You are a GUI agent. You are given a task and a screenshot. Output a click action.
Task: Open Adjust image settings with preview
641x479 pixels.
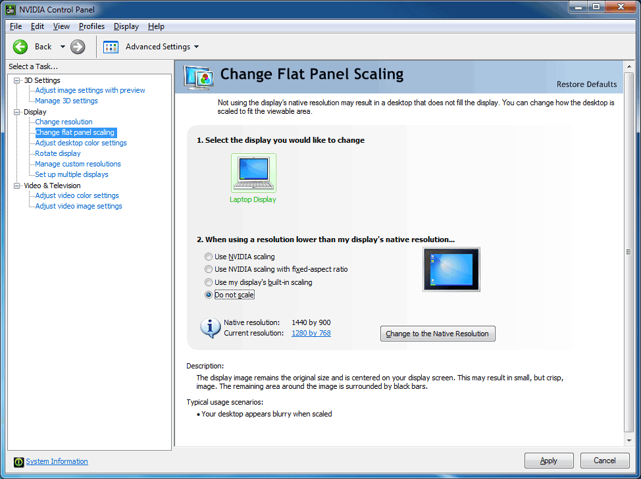[90, 90]
